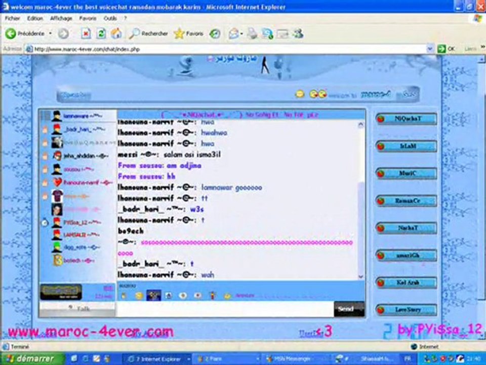Open the Favoris star panel

(x=188, y=33)
